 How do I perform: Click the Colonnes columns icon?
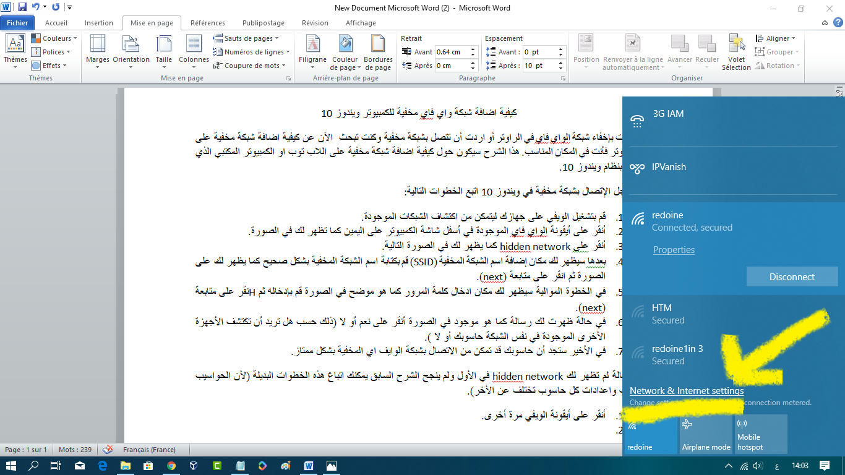pos(194,45)
